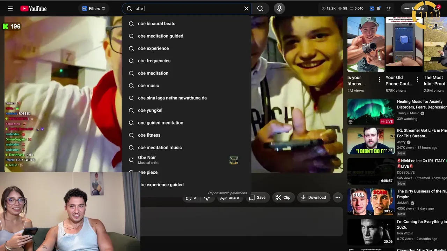The width and height of the screenshot is (447, 251).
Task: Download the video
Action: coord(314,197)
